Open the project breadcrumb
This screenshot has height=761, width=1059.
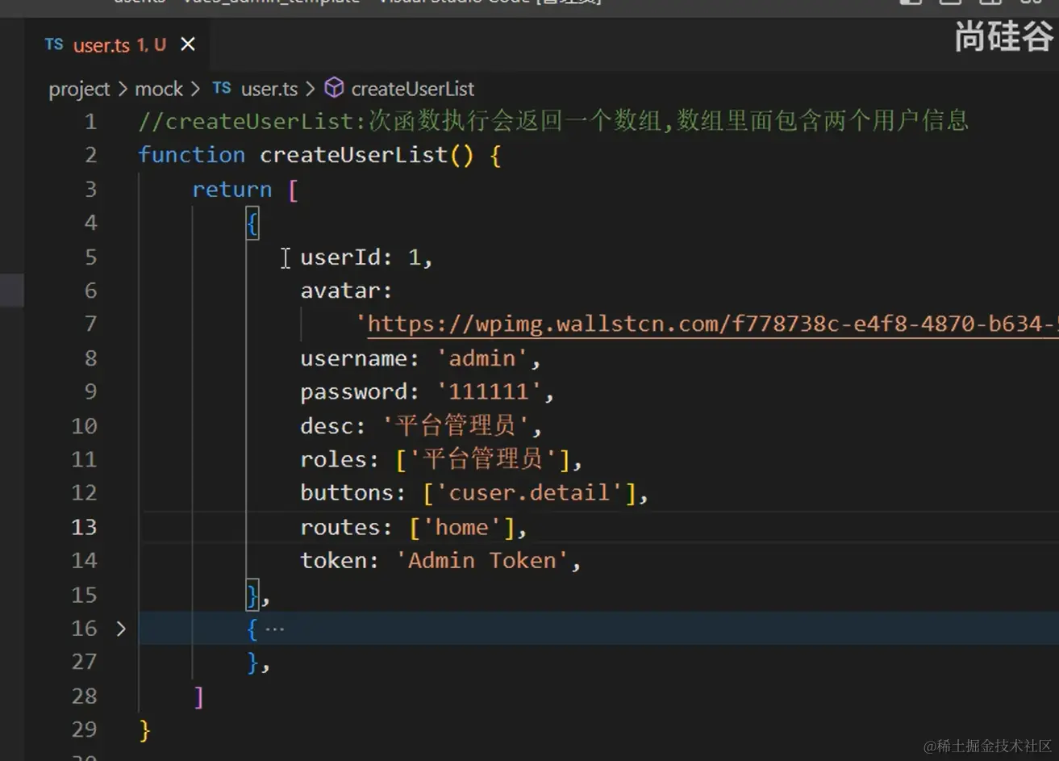79,89
